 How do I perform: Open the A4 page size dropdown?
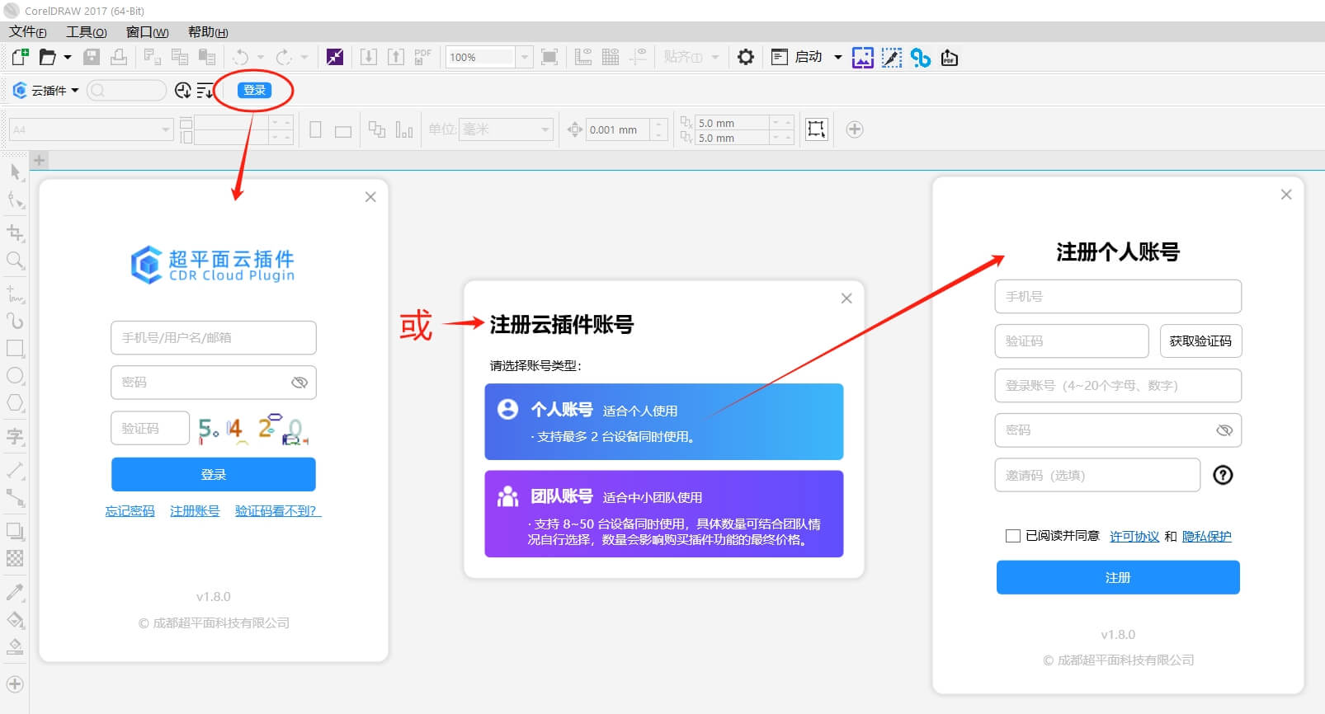[166, 129]
